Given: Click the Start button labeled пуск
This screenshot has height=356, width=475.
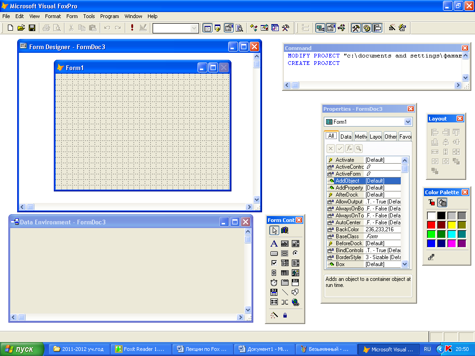Looking at the screenshot, I should pyautogui.click(x=22, y=349).
